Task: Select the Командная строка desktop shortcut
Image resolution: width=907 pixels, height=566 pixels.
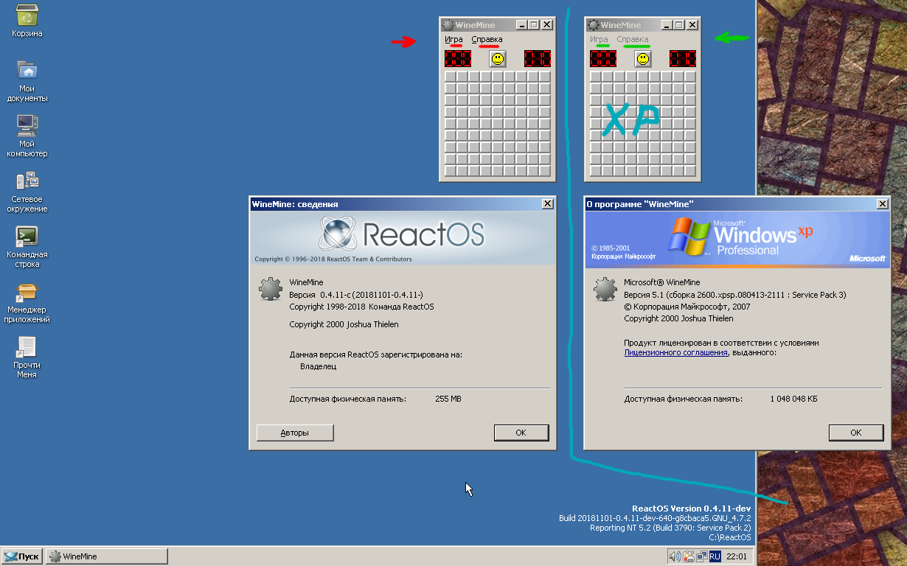Action: click(x=27, y=247)
